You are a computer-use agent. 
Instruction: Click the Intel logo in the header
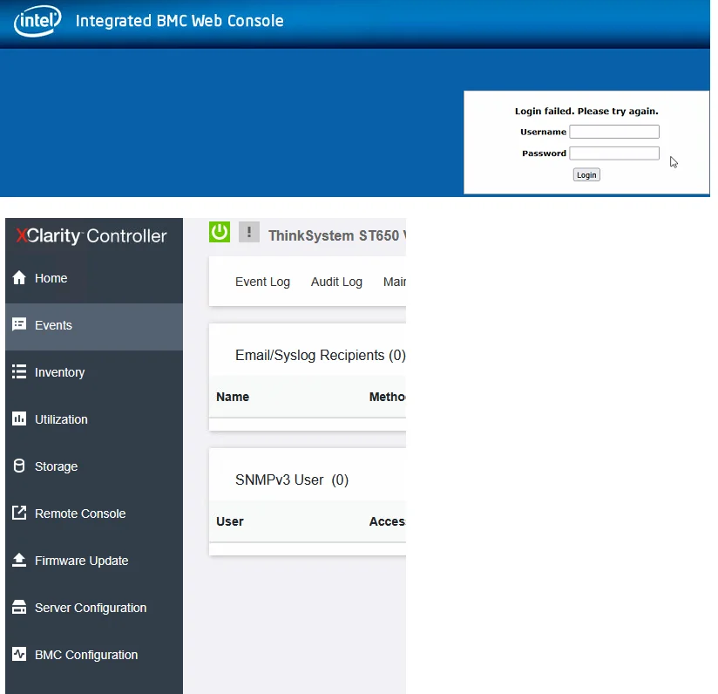pyautogui.click(x=37, y=21)
